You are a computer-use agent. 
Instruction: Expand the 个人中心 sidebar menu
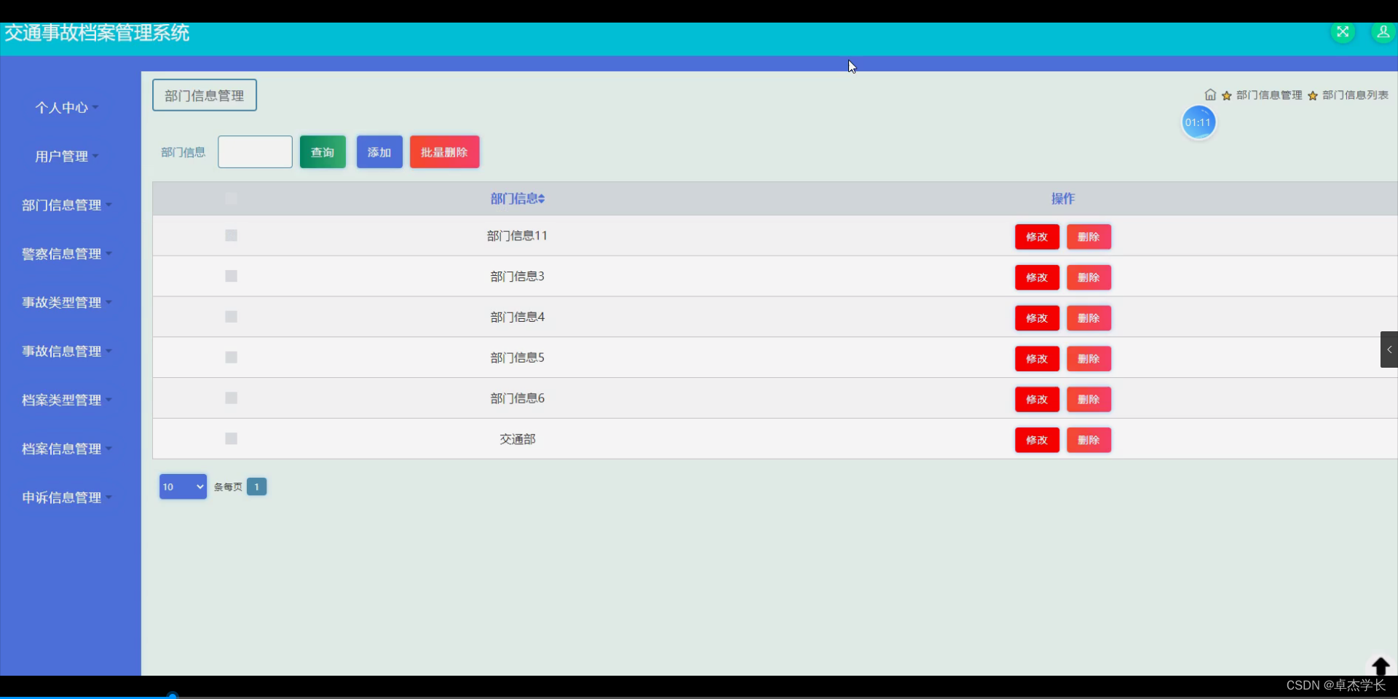click(x=67, y=108)
